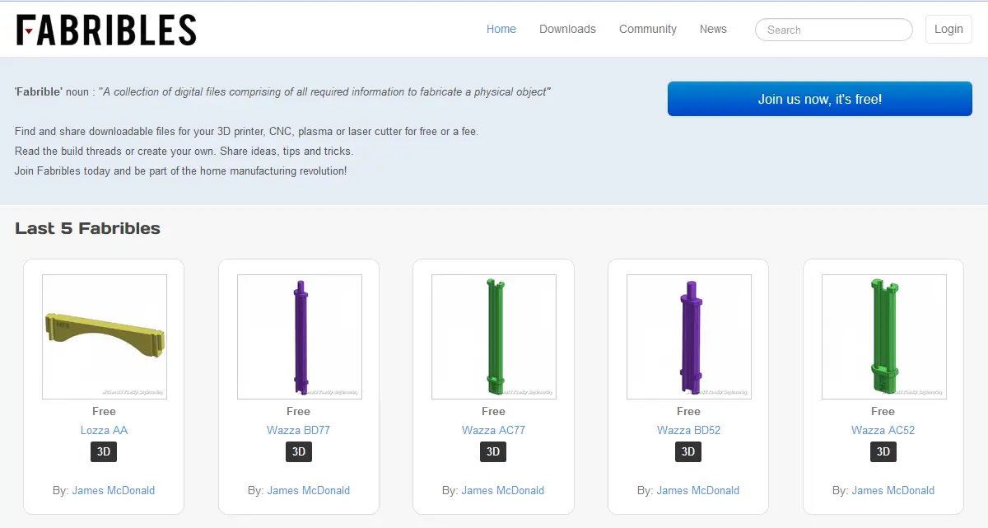The height and width of the screenshot is (528, 988).
Task: Click the 'Join Fabribles today' sentence
Action: point(181,171)
